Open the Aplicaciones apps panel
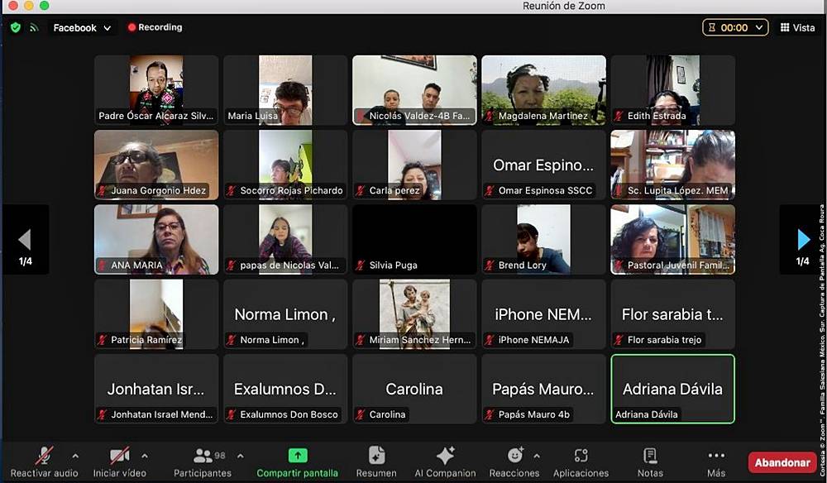Image resolution: width=827 pixels, height=483 pixels. [x=581, y=462]
